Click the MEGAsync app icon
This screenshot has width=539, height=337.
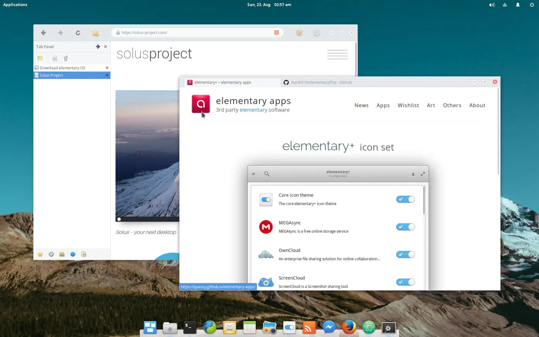point(266,227)
